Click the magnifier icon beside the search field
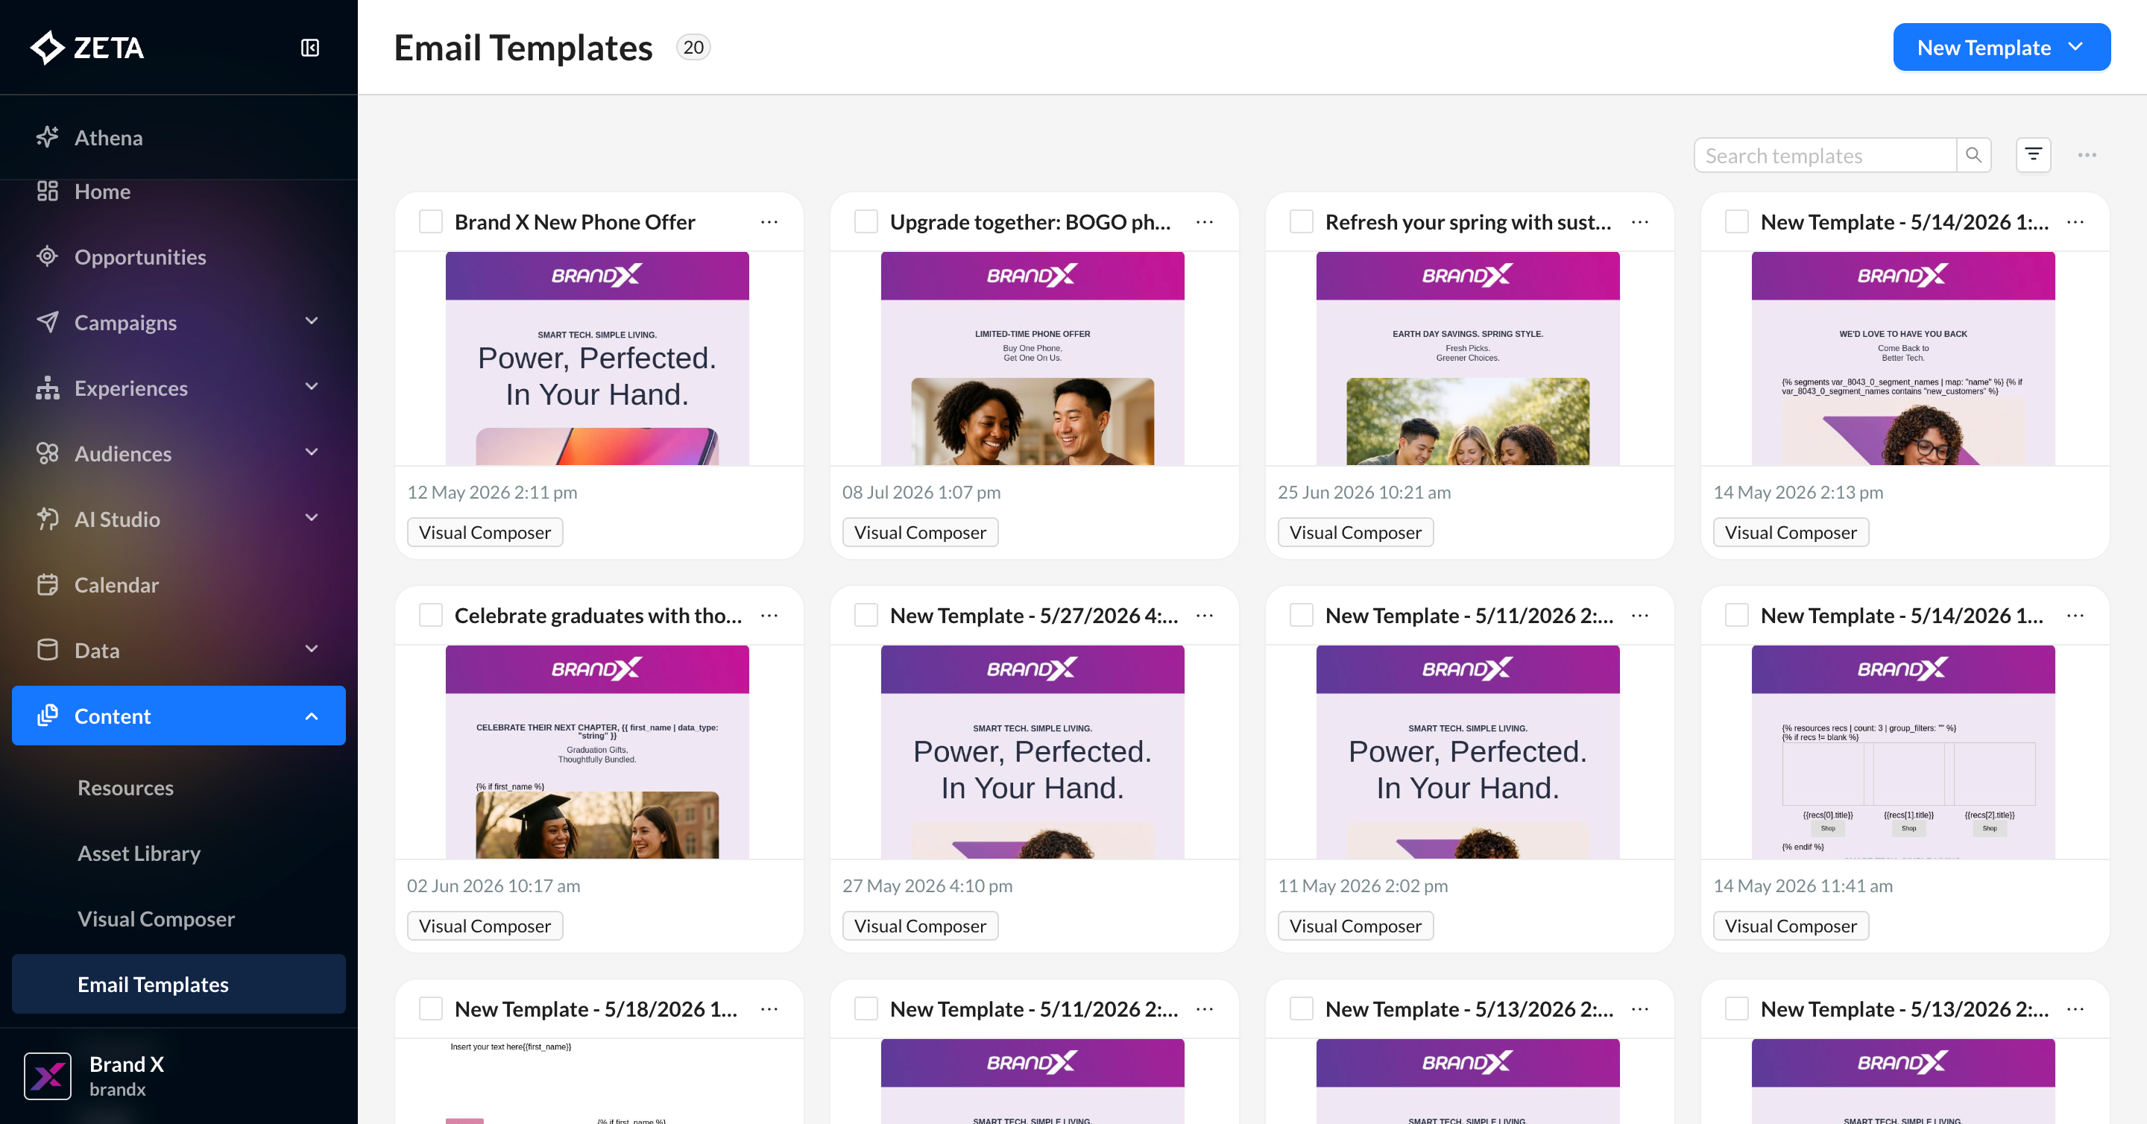 pos(1973,155)
